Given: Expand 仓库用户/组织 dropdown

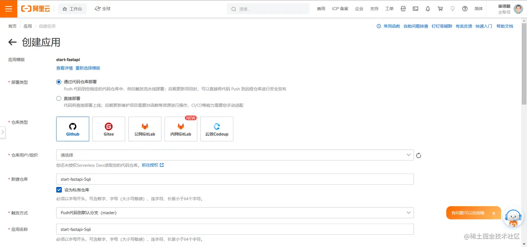Looking at the screenshot, I should 235,155.
